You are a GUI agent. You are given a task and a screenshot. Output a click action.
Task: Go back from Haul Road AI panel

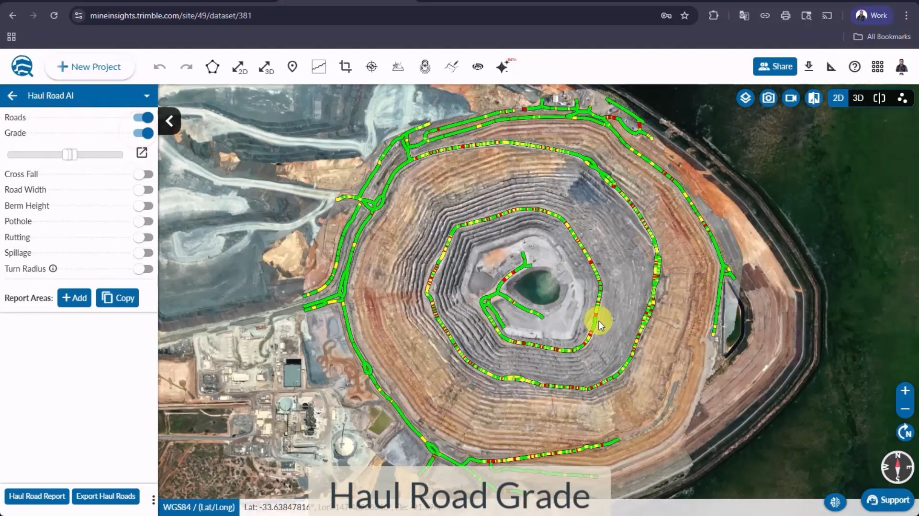[x=12, y=96]
